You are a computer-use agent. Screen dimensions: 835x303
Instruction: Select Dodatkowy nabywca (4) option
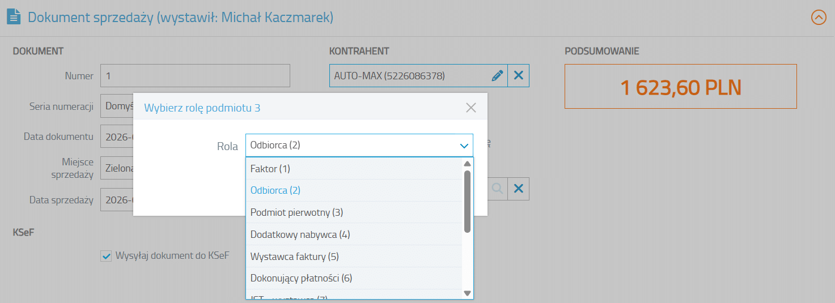pos(354,234)
